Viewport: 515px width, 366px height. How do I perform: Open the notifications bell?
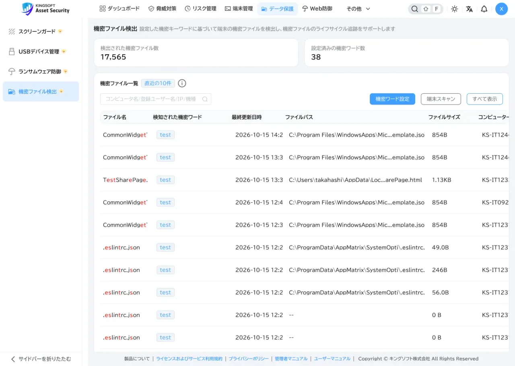pos(484,9)
